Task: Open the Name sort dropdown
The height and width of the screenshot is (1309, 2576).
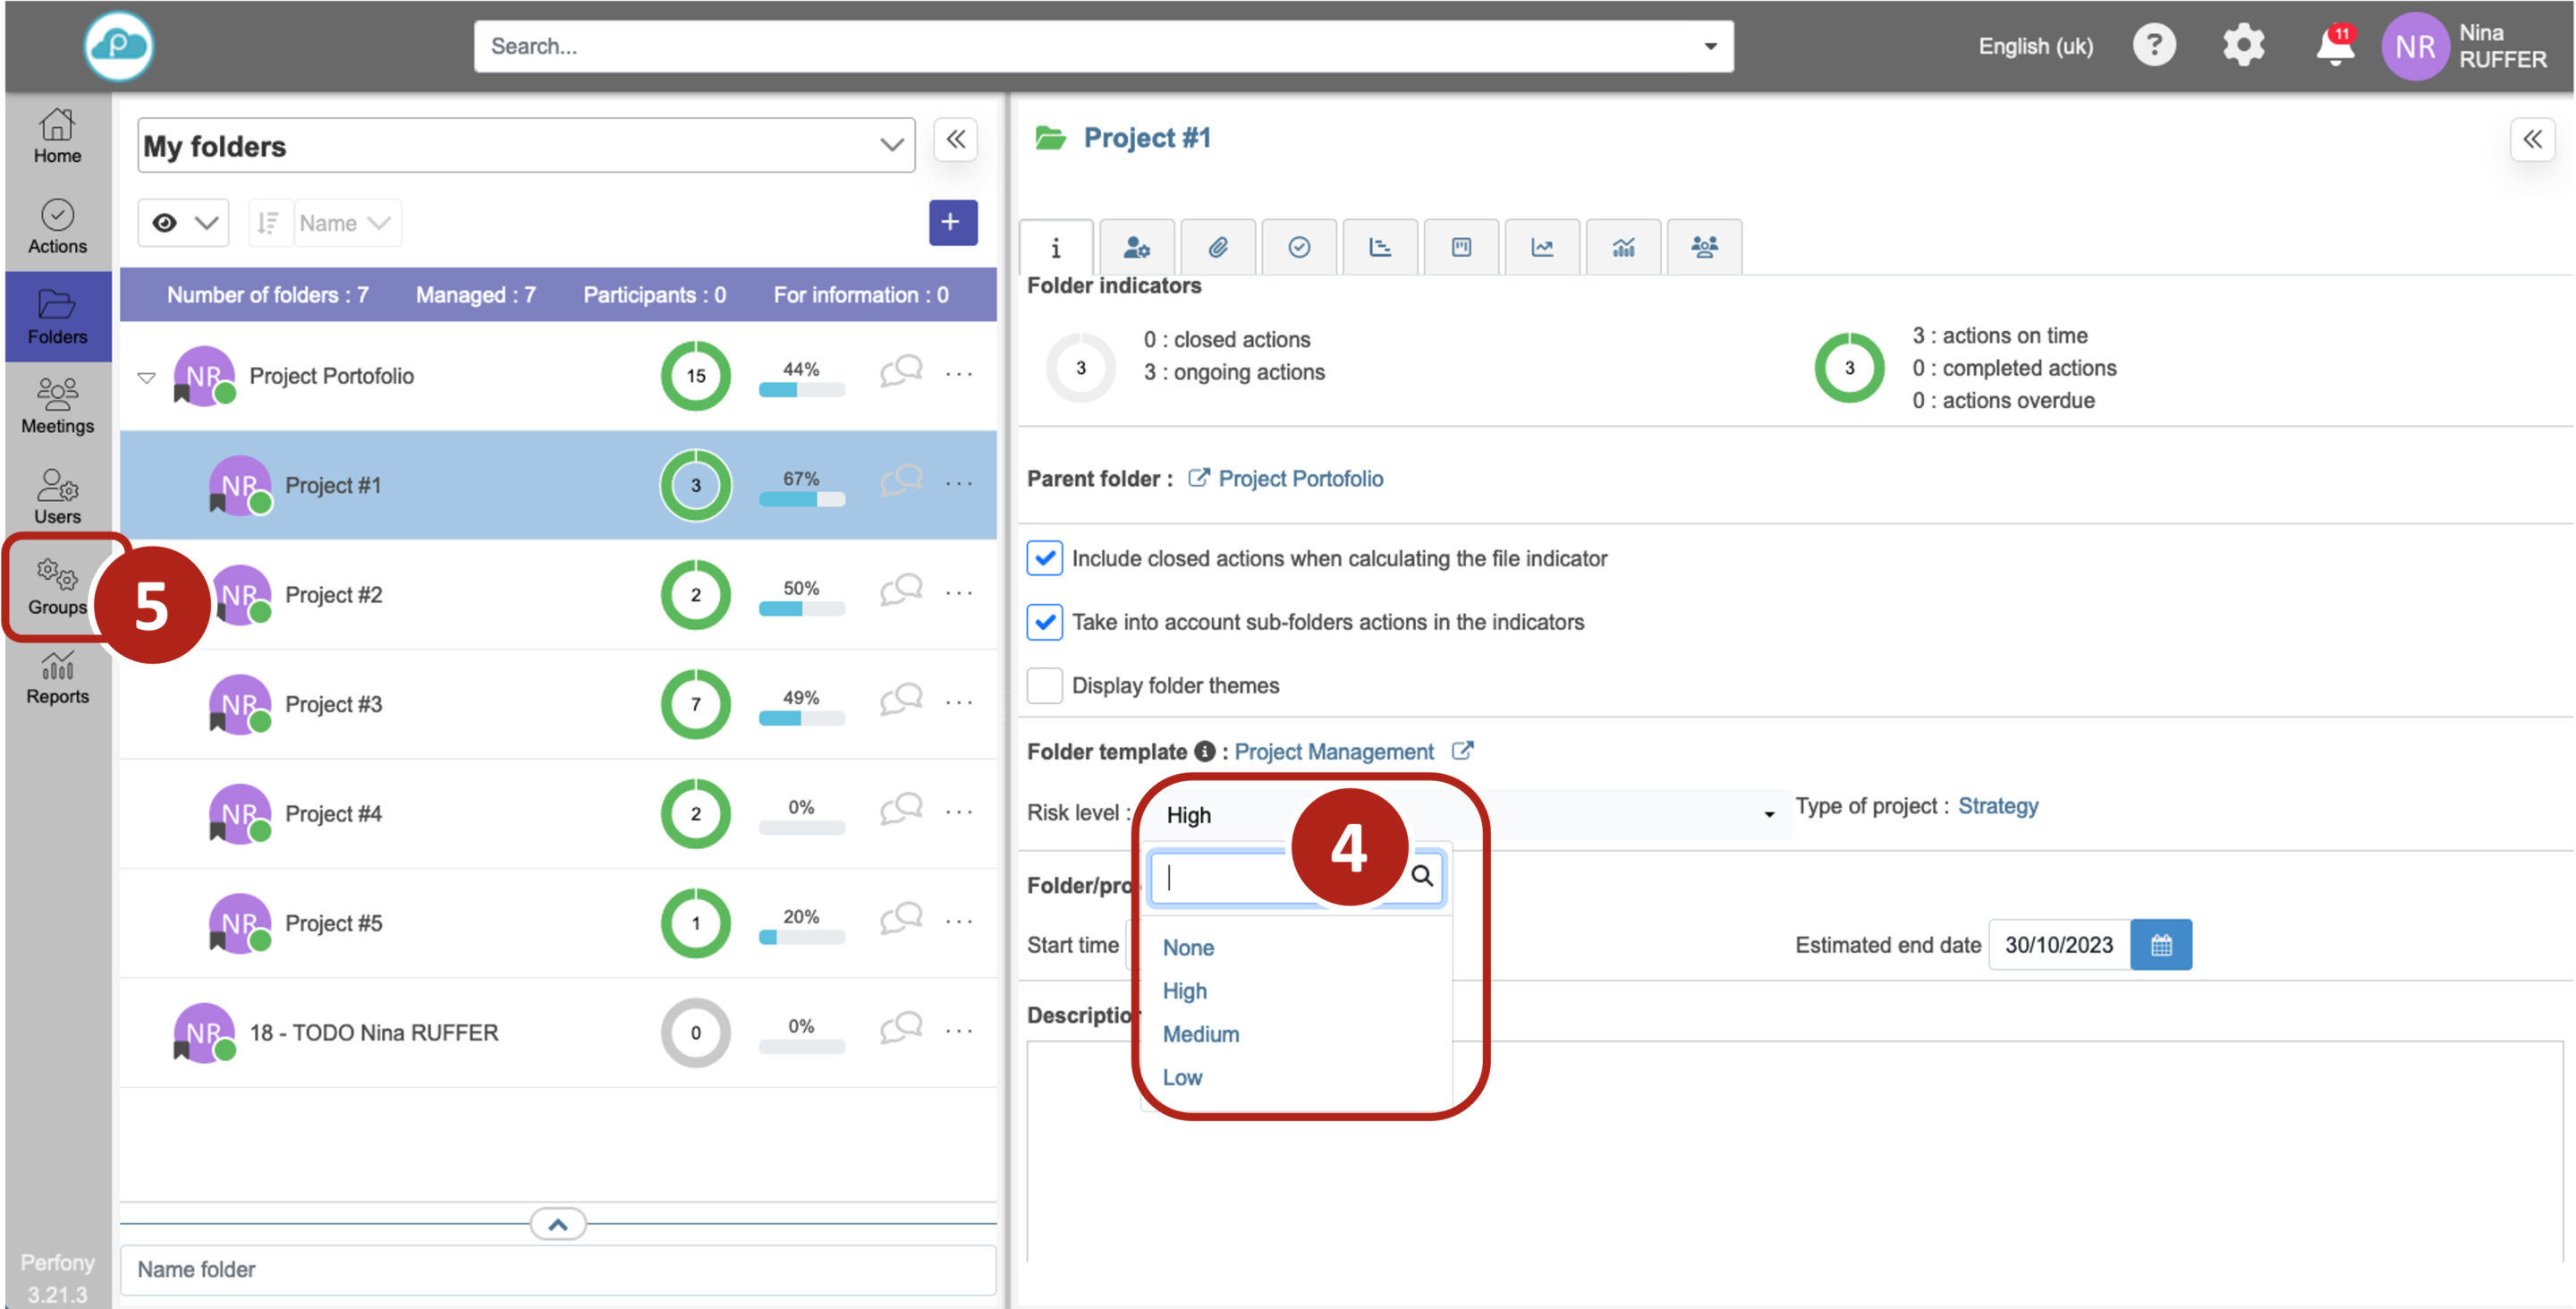Action: tap(344, 223)
